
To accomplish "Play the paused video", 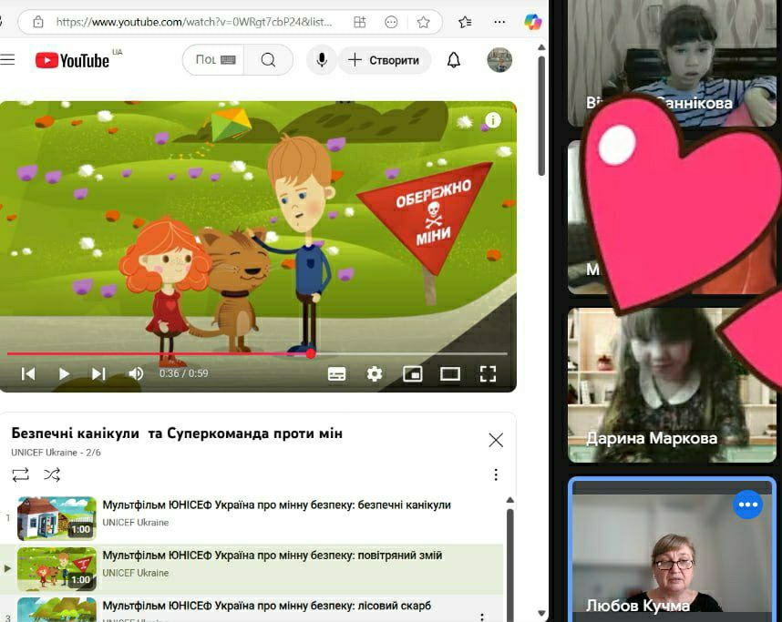I will pyautogui.click(x=64, y=373).
